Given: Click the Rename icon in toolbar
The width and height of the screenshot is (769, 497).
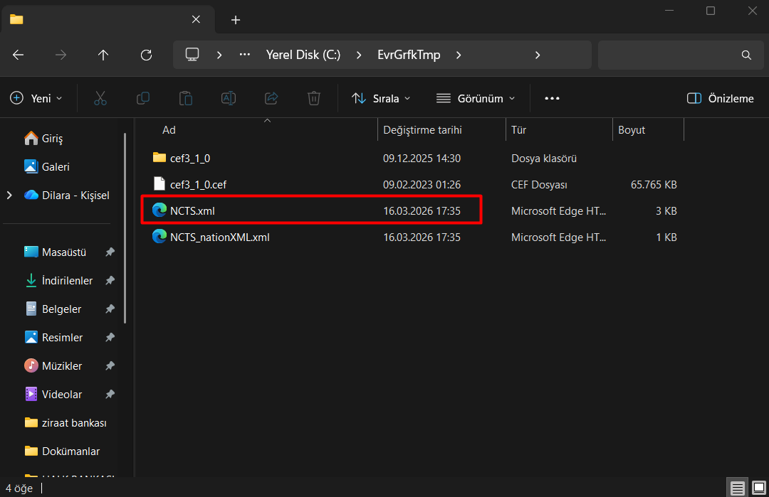Looking at the screenshot, I should tap(228, 98).
